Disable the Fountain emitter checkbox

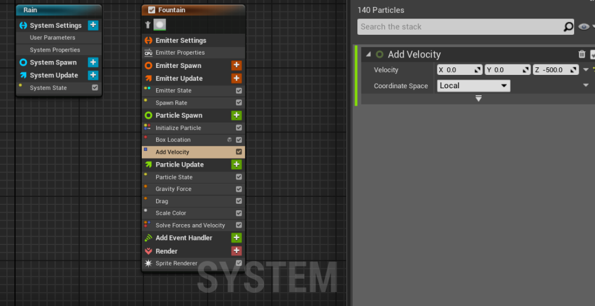click(152, 10)
